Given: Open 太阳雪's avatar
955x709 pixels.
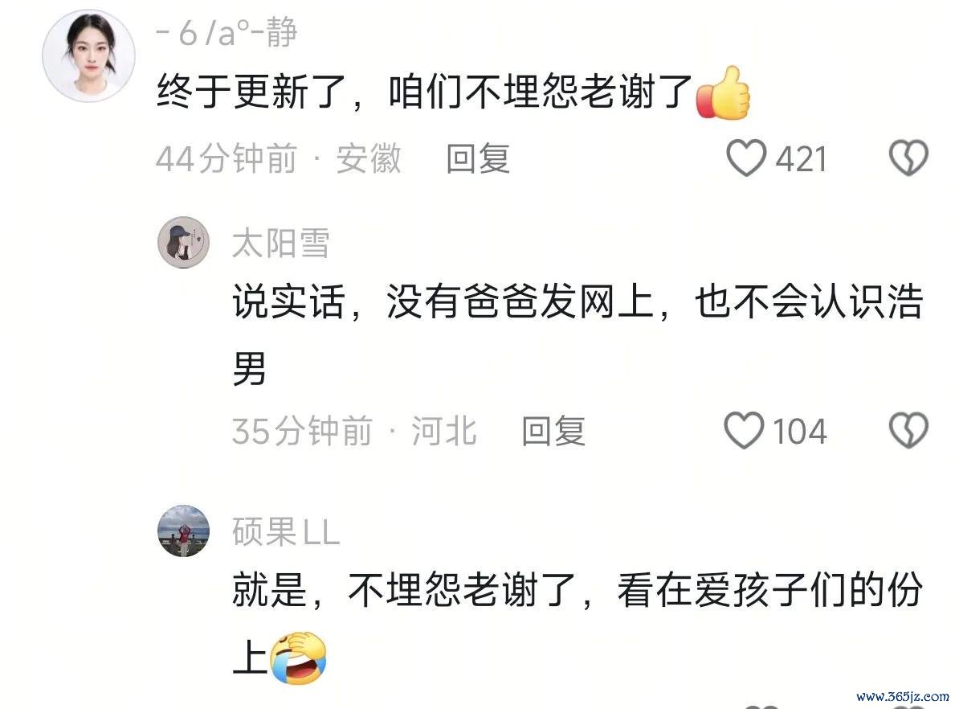Looking at the screenshot, I should (183, 242).
